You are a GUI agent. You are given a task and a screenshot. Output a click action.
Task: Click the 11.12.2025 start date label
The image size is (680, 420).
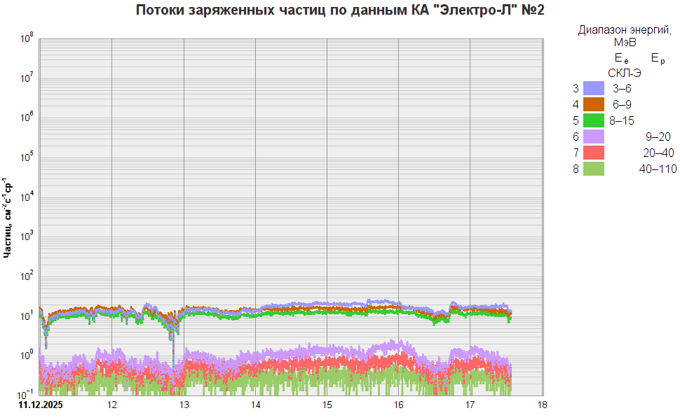coord(40,405)
